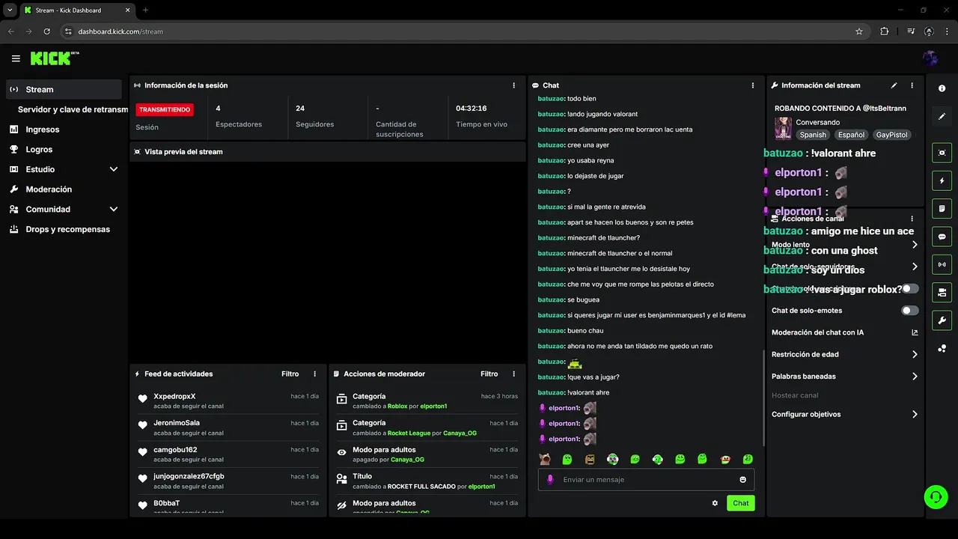Toggle activity feed lightning icon in right toolbar

[x=942, y=180]
